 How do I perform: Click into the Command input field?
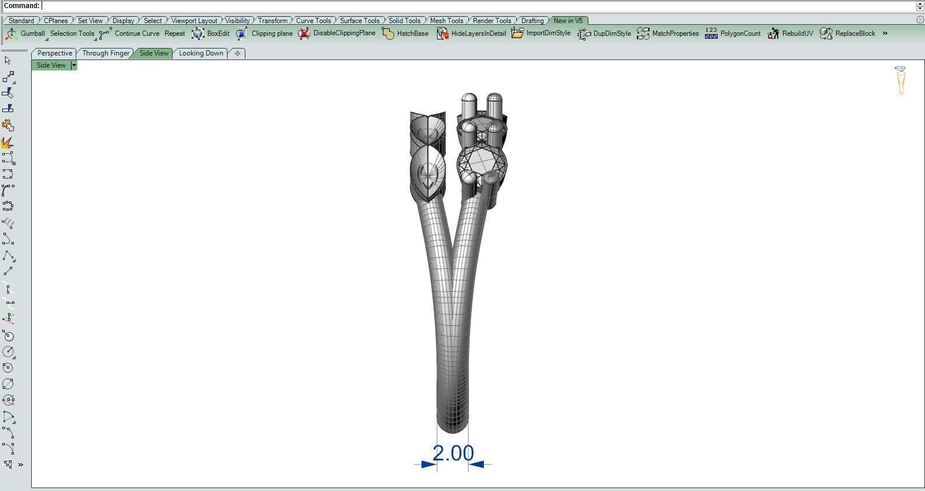pyautogui.click(x=479, y=6)
